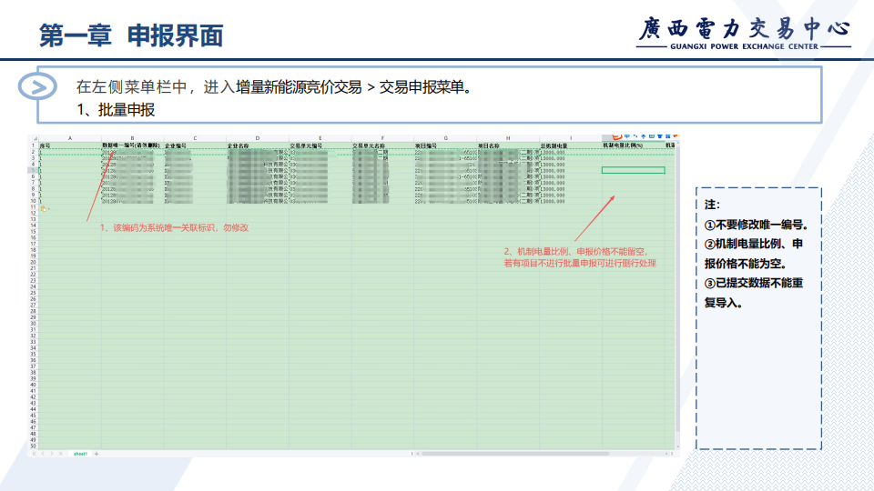Click the 企业名称 header cell

[257, 145]
